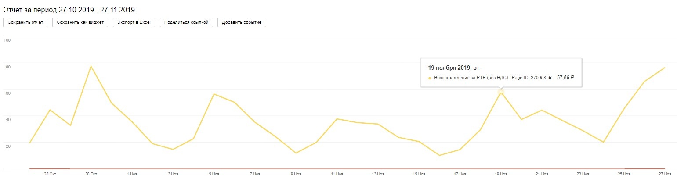Click the "57,86 ₽" value in tooltip
The width and height of the screenshot is (677, 182).
tap(565, 78)
